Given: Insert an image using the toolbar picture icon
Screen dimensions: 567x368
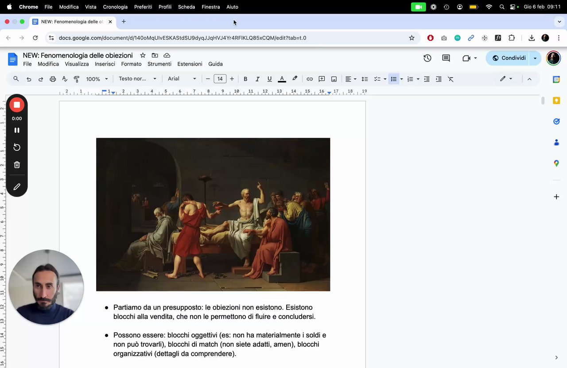Looking at the screenshot, I should (334, 79).
